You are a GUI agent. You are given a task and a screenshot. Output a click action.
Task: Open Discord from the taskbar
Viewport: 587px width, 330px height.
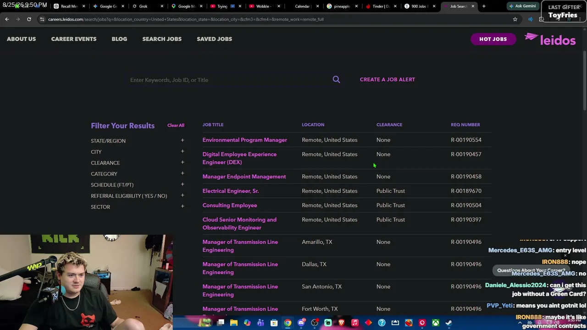point(301,323)
